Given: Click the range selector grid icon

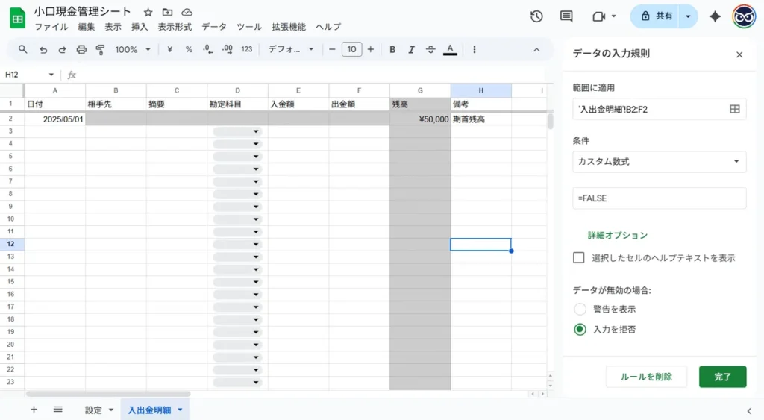Looking at the screenshot, I should coord(734,109).
